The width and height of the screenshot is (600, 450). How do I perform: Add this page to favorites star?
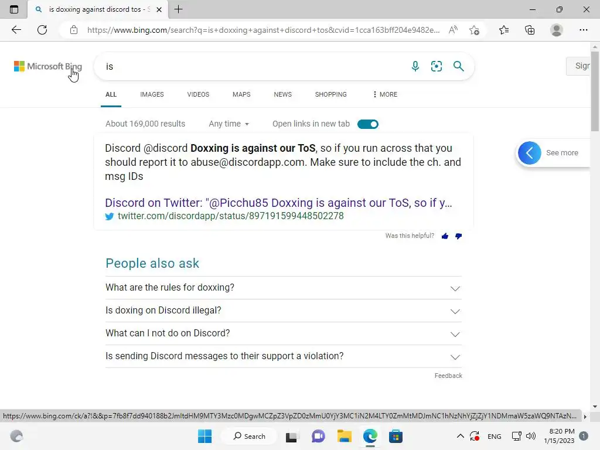(x=474, y=30)
